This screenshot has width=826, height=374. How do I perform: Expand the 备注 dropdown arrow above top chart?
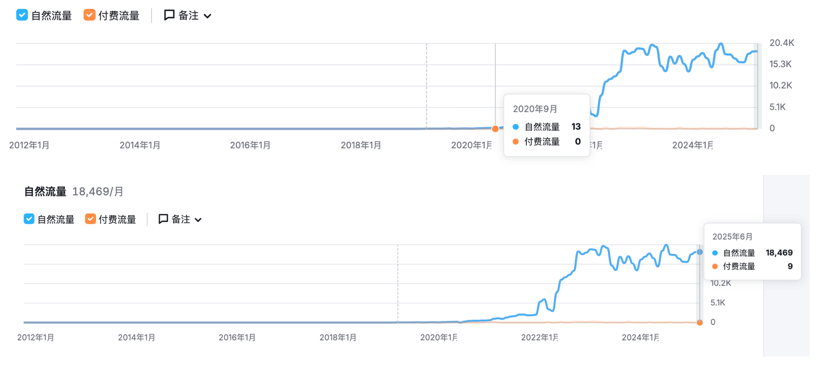pyautogui.click(x=208, y=16)
